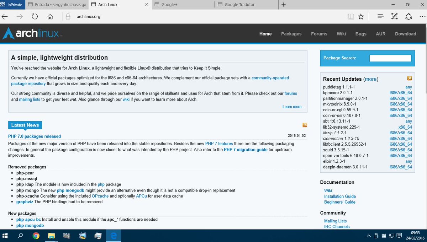Open Download in the site navigation
Screen dimensions: 427x242
coord(405,34)
